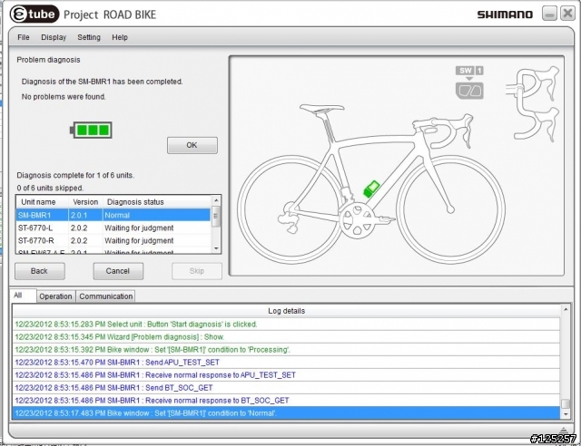The image size is (581, 446).
Task: Click the Version column header
Action: (85, 202)
